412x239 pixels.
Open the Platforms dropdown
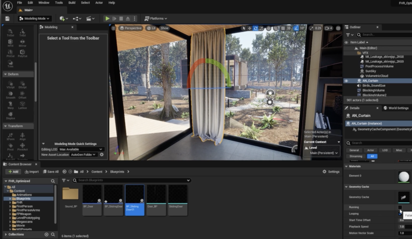(156, 18)
